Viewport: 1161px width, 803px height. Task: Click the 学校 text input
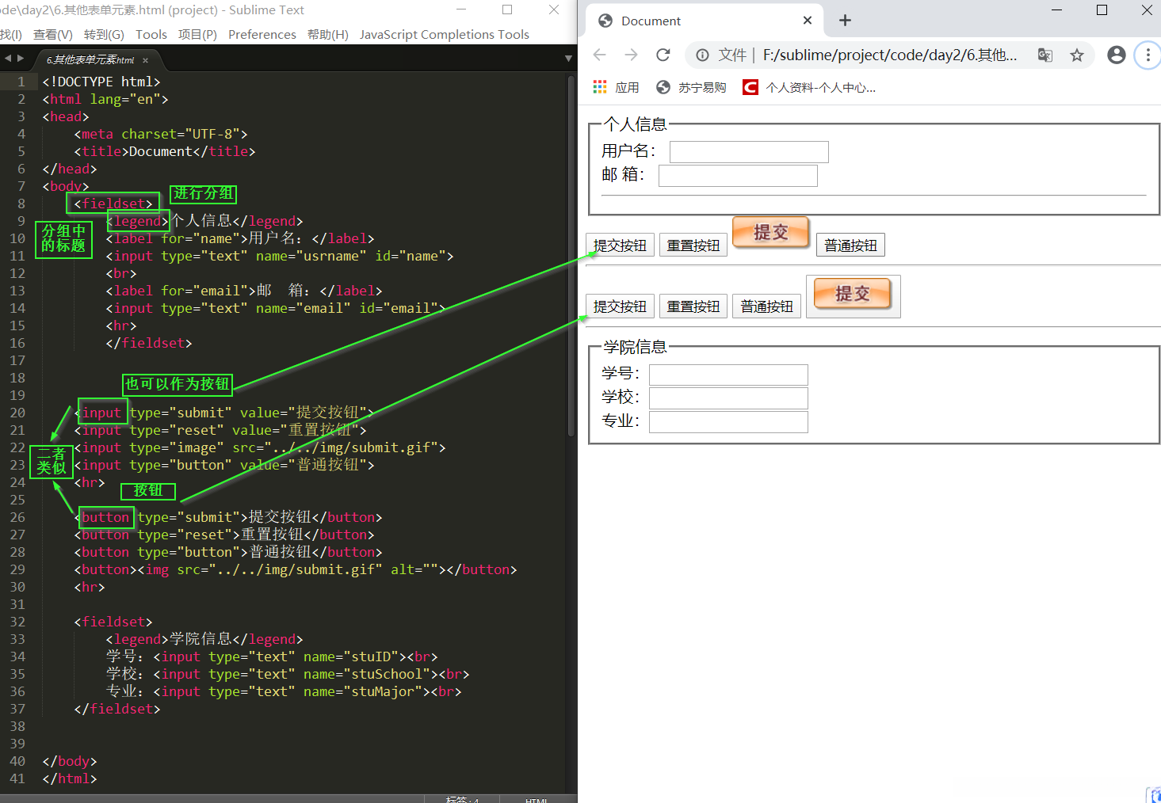(728, 398)
